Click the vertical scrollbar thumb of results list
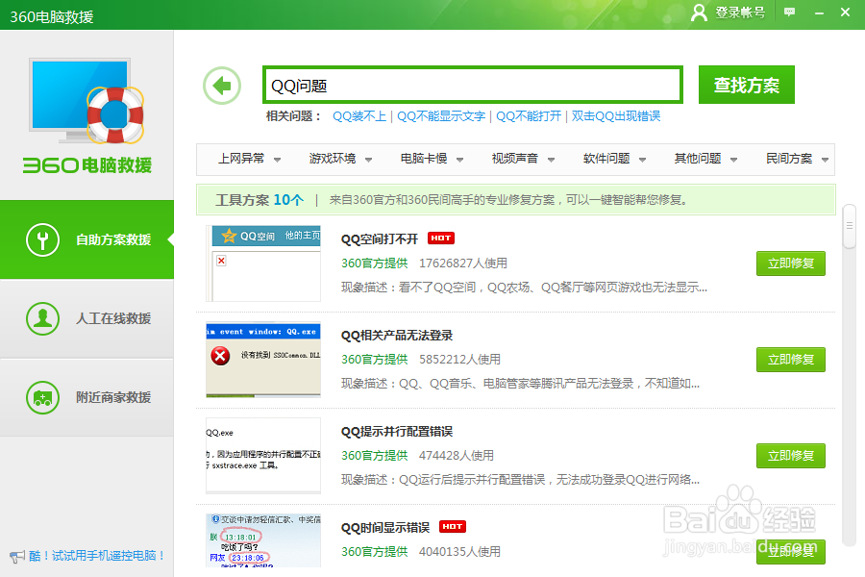865x577 pixels. point(850,226)
